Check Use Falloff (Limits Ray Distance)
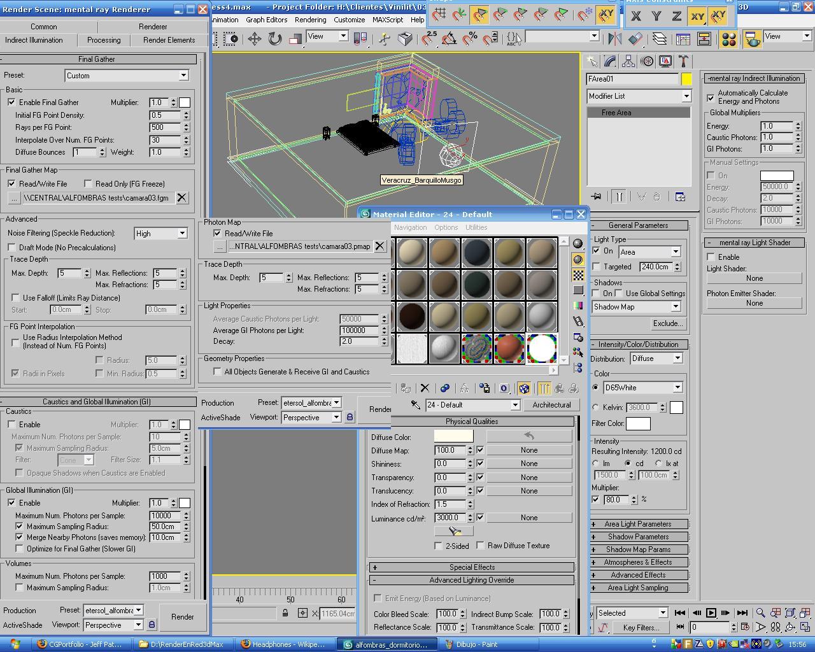Screen dimensions: 815x652 pos(15,297)
